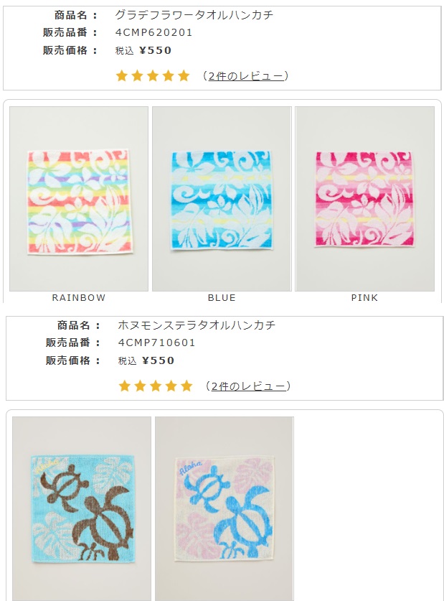Select the PINK flower towel image
This screenshot has height=601, width=444.
pyautogui.click(x=365, y=199)
